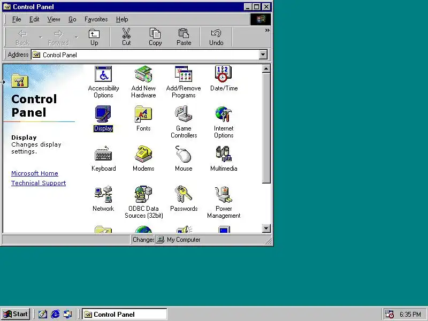
Task: Click the Forward toolbar button
Action: [x=58, y=37]
